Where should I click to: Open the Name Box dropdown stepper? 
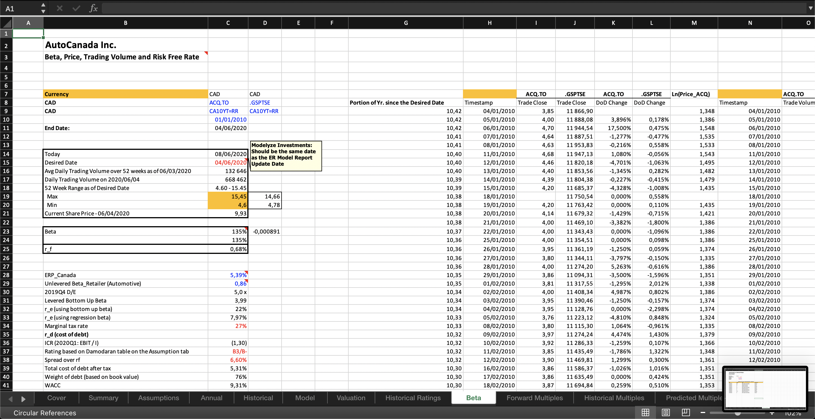click(43, 8)
